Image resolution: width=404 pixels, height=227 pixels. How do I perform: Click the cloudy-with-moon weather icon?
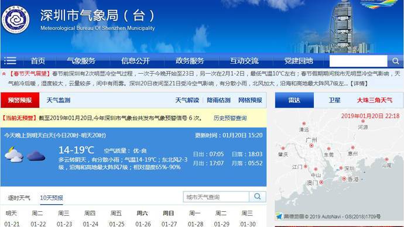point(14,154)
